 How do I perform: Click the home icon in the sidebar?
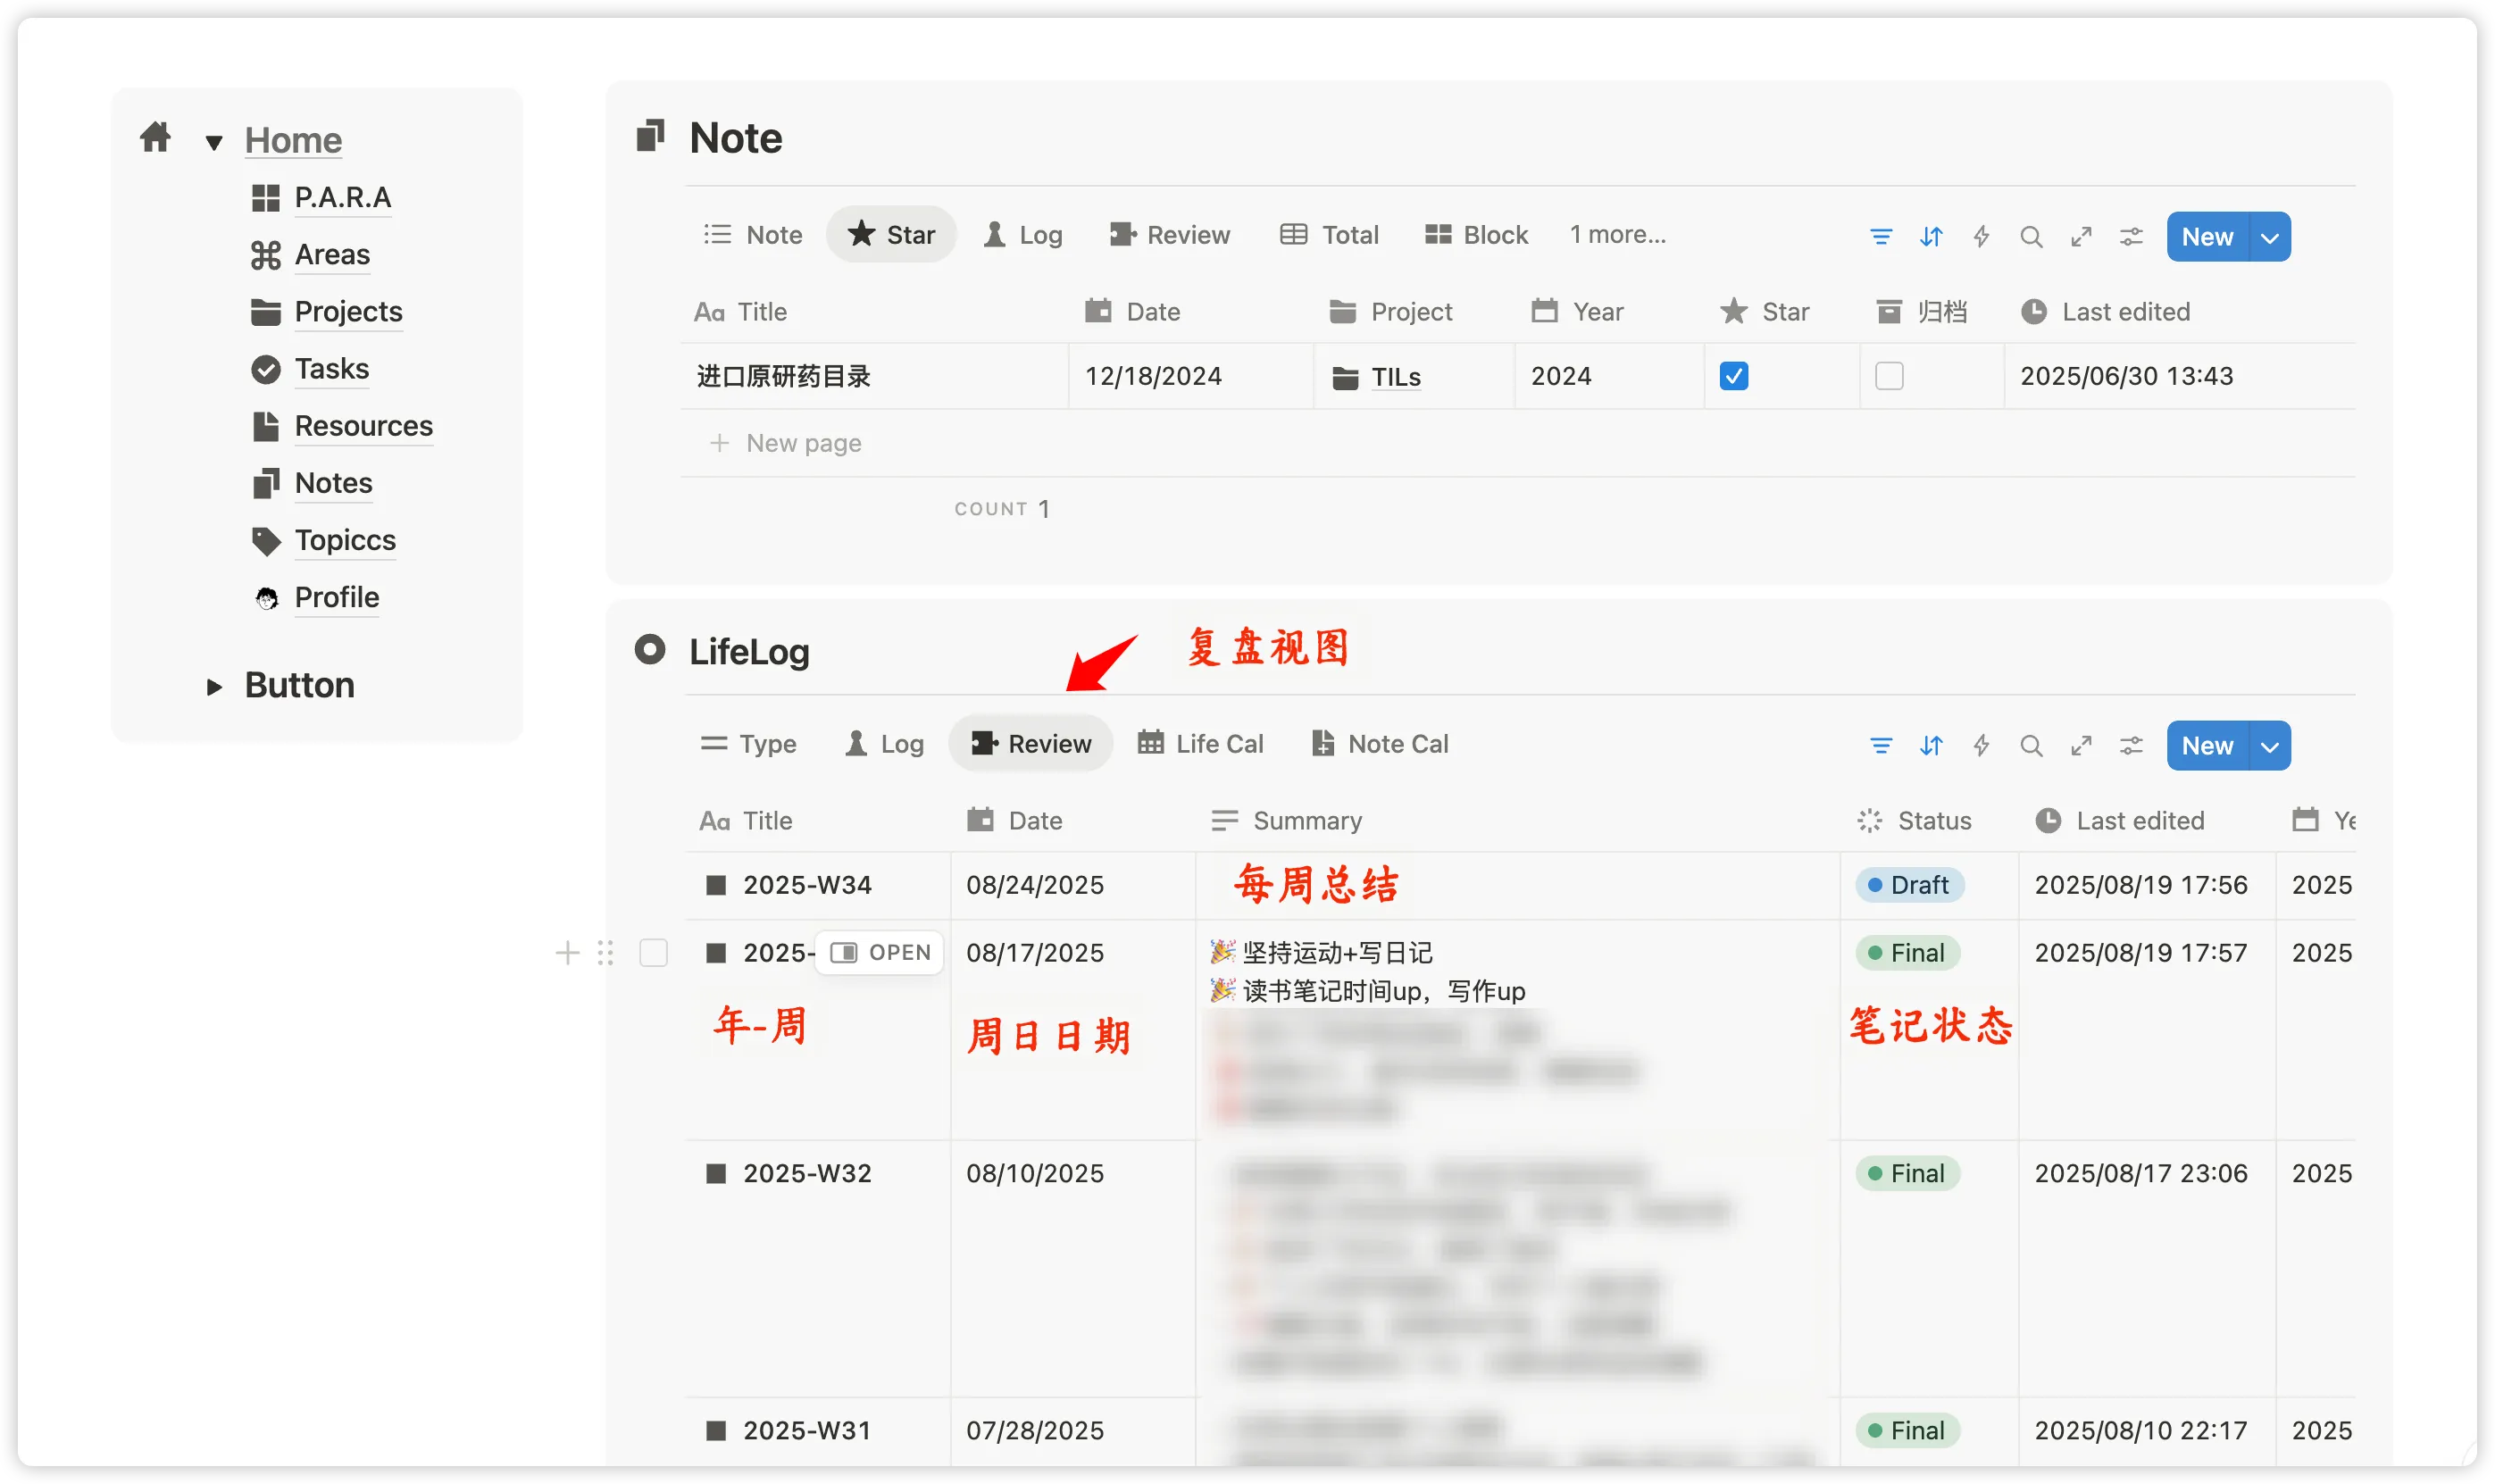click(x=155, y=138)
